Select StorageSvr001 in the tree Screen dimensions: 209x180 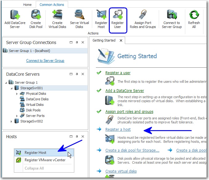coord(31,88)
